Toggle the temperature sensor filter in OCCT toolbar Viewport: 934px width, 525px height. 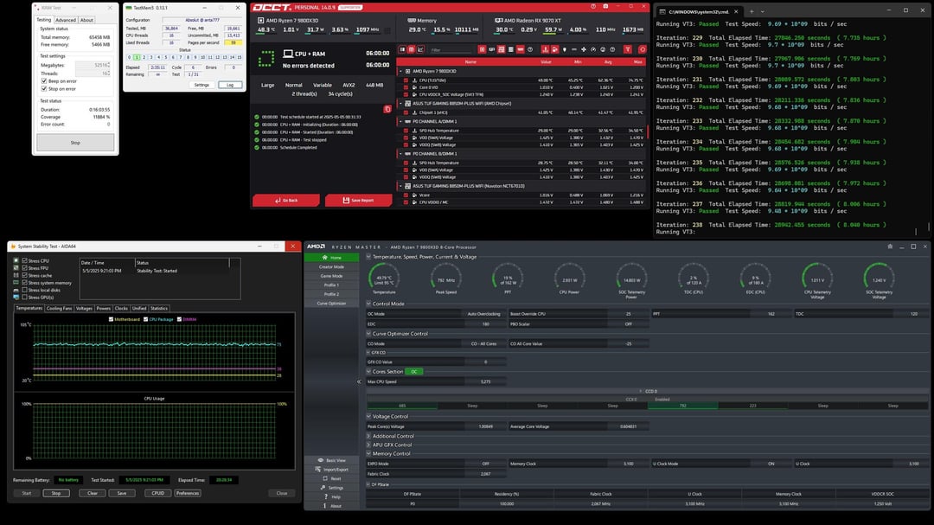[545, 49]
